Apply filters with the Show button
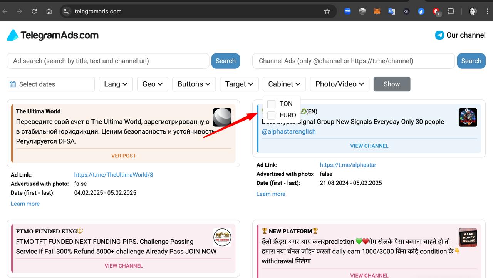 pyautogui.click(x=392, y=84)
